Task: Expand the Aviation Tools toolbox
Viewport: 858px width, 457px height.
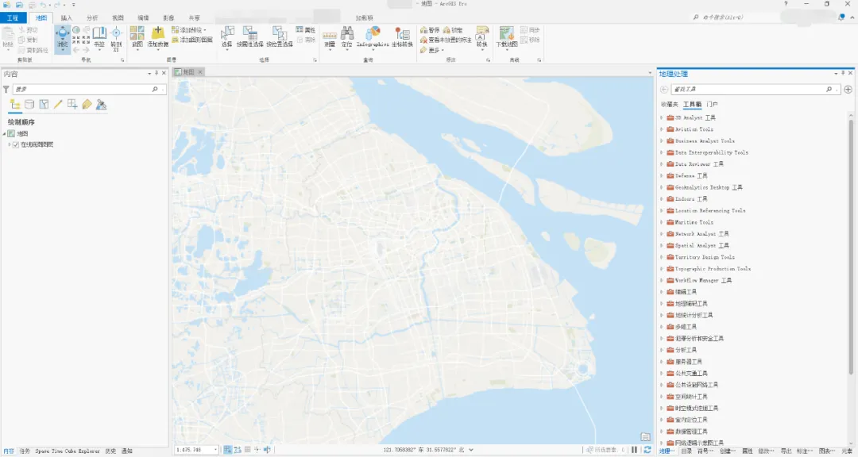Action: (662, 129)
